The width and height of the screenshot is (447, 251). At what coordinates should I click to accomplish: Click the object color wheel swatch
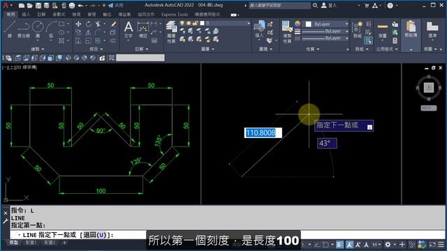tap(298, 24)
